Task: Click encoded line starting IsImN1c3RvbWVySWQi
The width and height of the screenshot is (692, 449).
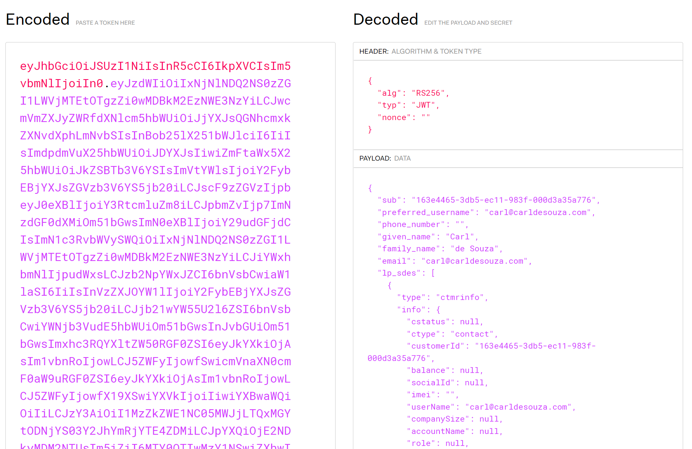Action: click(155, 240)
